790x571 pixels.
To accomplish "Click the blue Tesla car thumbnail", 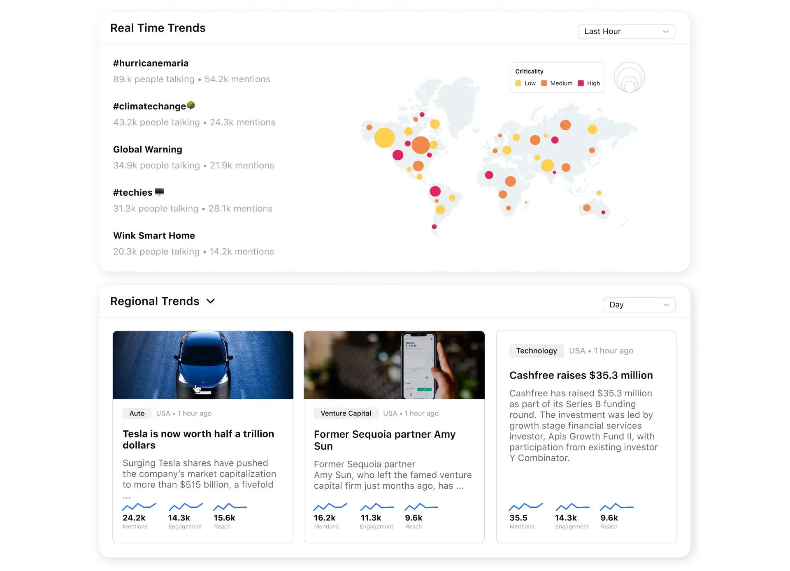I will click(x=203, y=365).
